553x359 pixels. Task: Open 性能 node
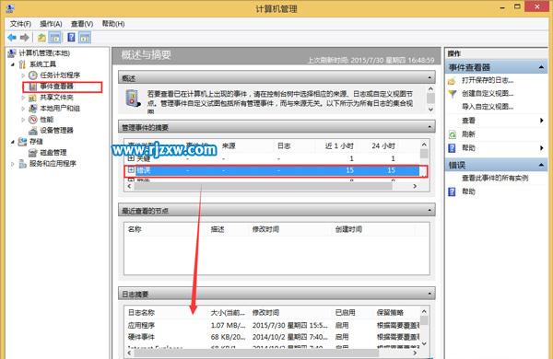47,120
